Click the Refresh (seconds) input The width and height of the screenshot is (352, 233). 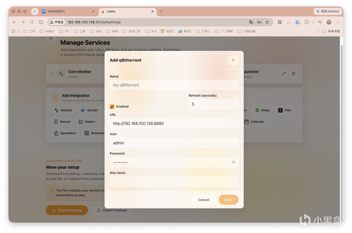(x=213, y=104)
